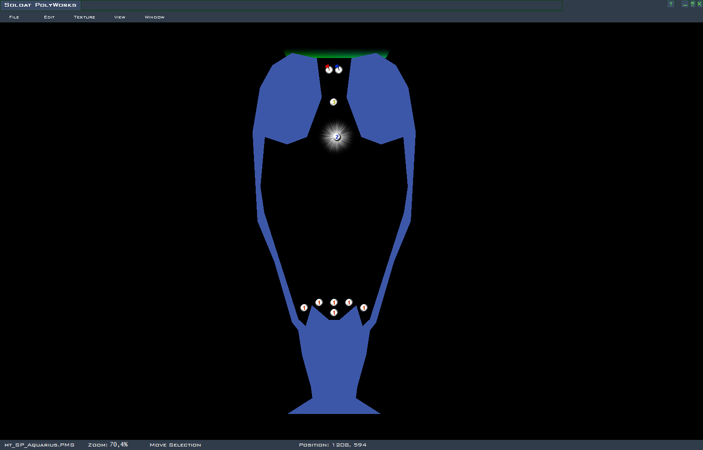Pick the yellow number 3 spawn point

(333, 102)
